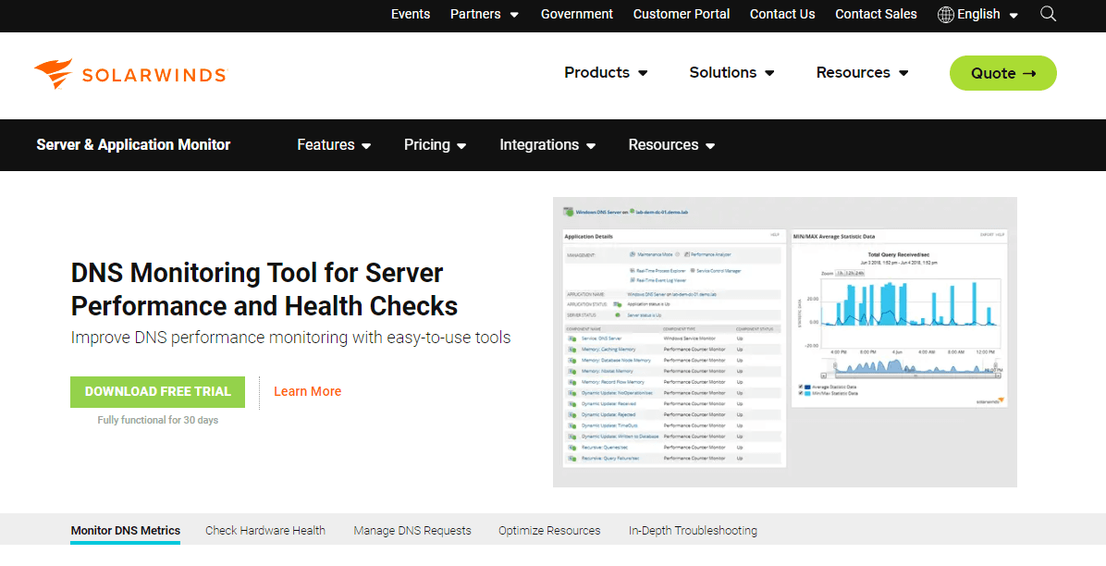Open the product bar Resources dropdown

click(x=671, y=144)
